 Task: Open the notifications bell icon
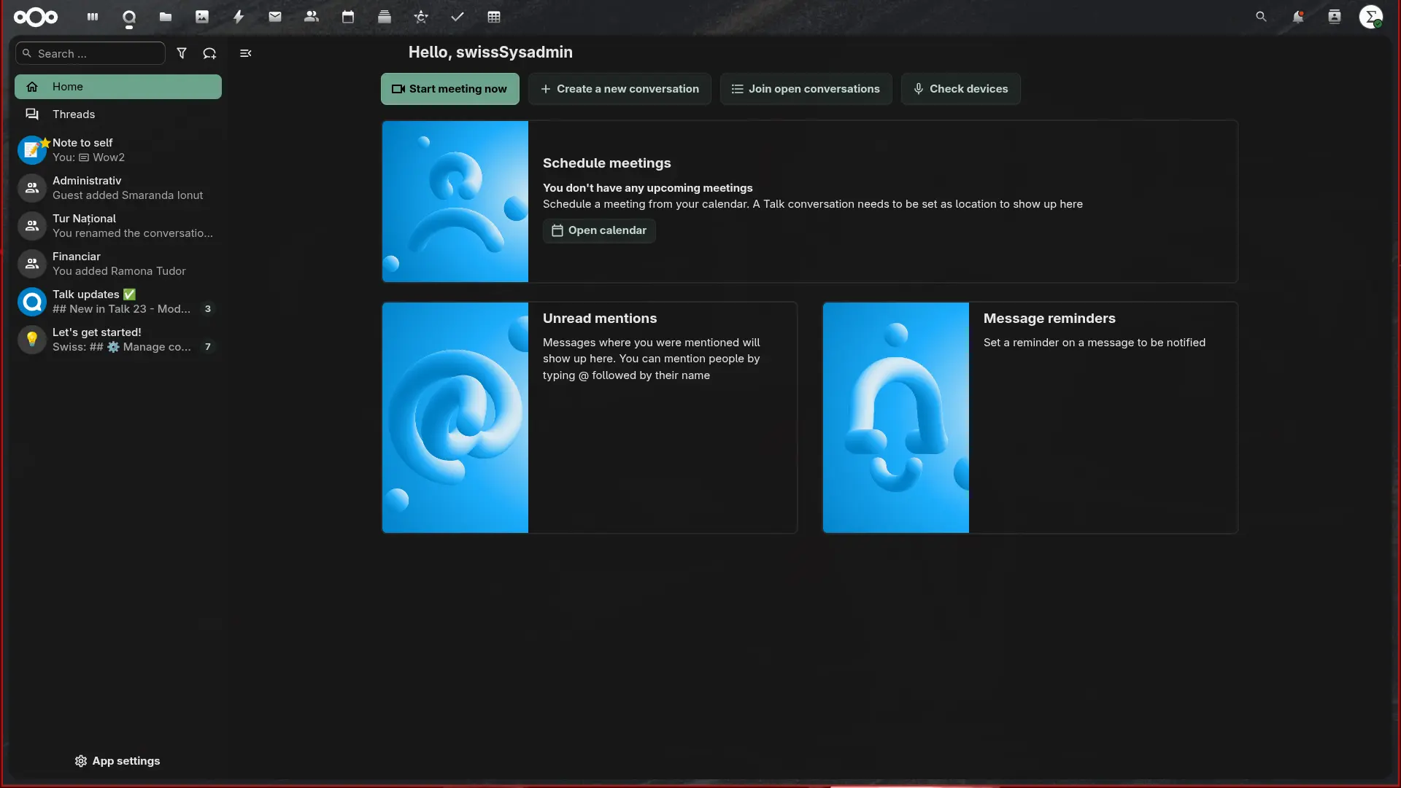1297,17
